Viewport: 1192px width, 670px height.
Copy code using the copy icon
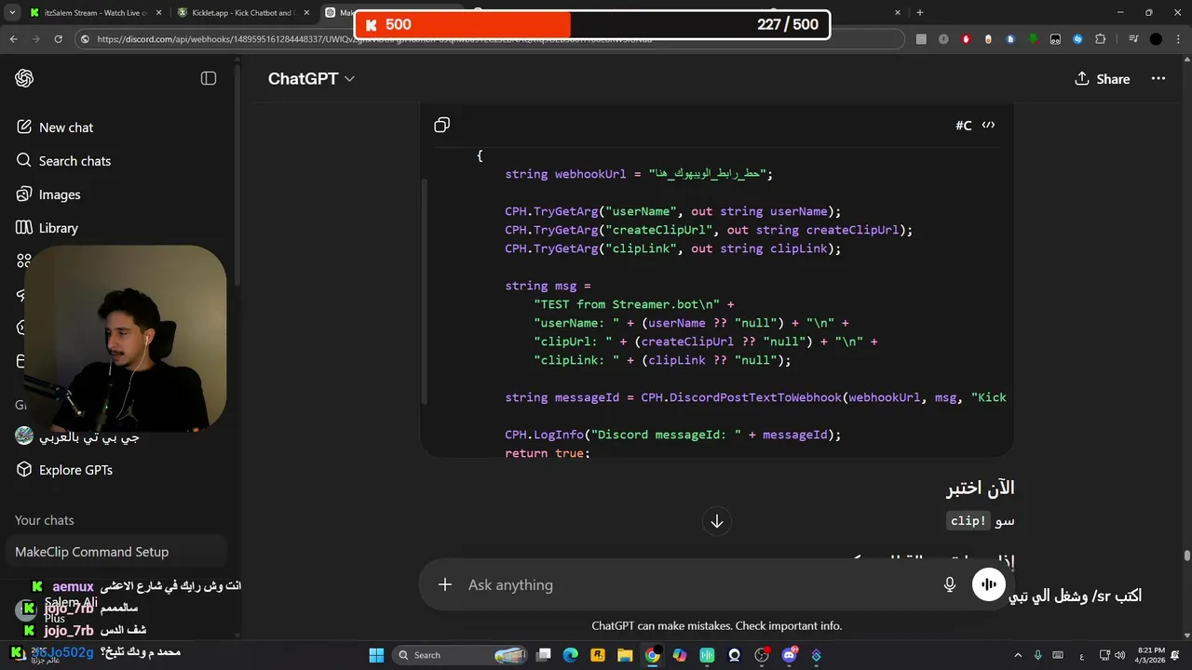point(442,125)
